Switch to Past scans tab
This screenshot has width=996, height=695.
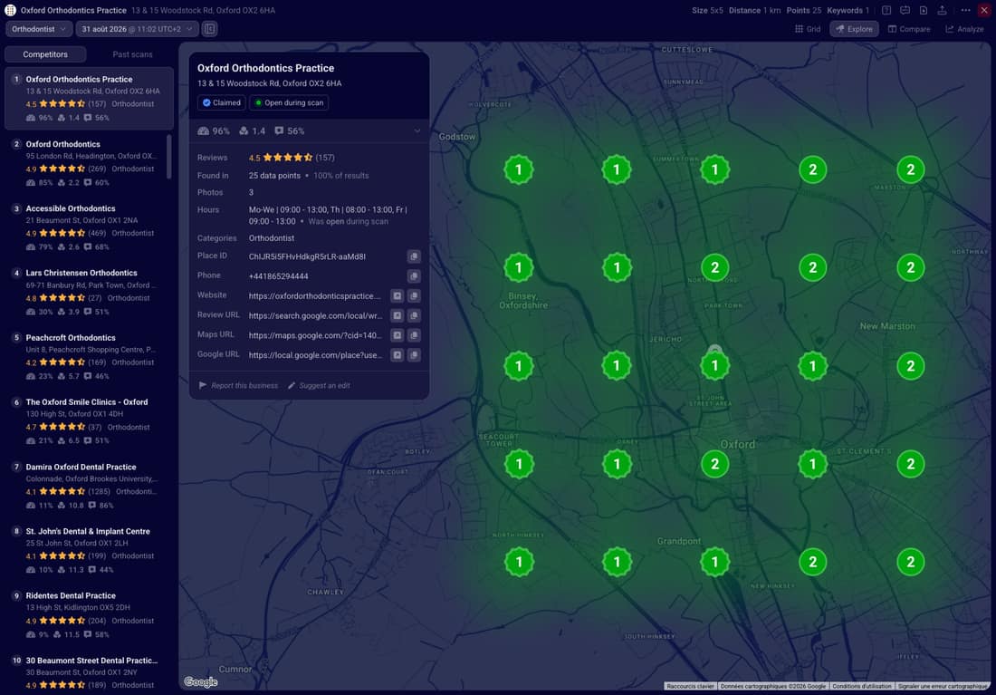pos(132,54)
